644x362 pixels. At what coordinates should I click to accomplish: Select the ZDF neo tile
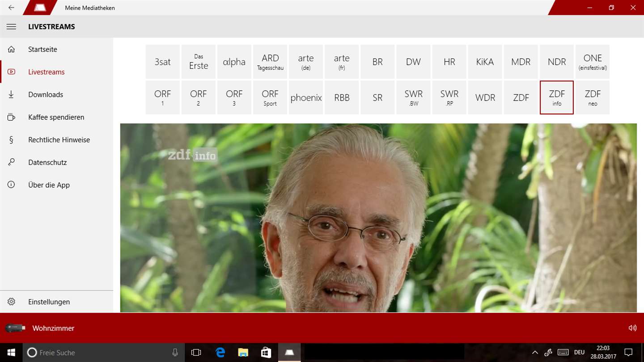click(x=593, y=97)
